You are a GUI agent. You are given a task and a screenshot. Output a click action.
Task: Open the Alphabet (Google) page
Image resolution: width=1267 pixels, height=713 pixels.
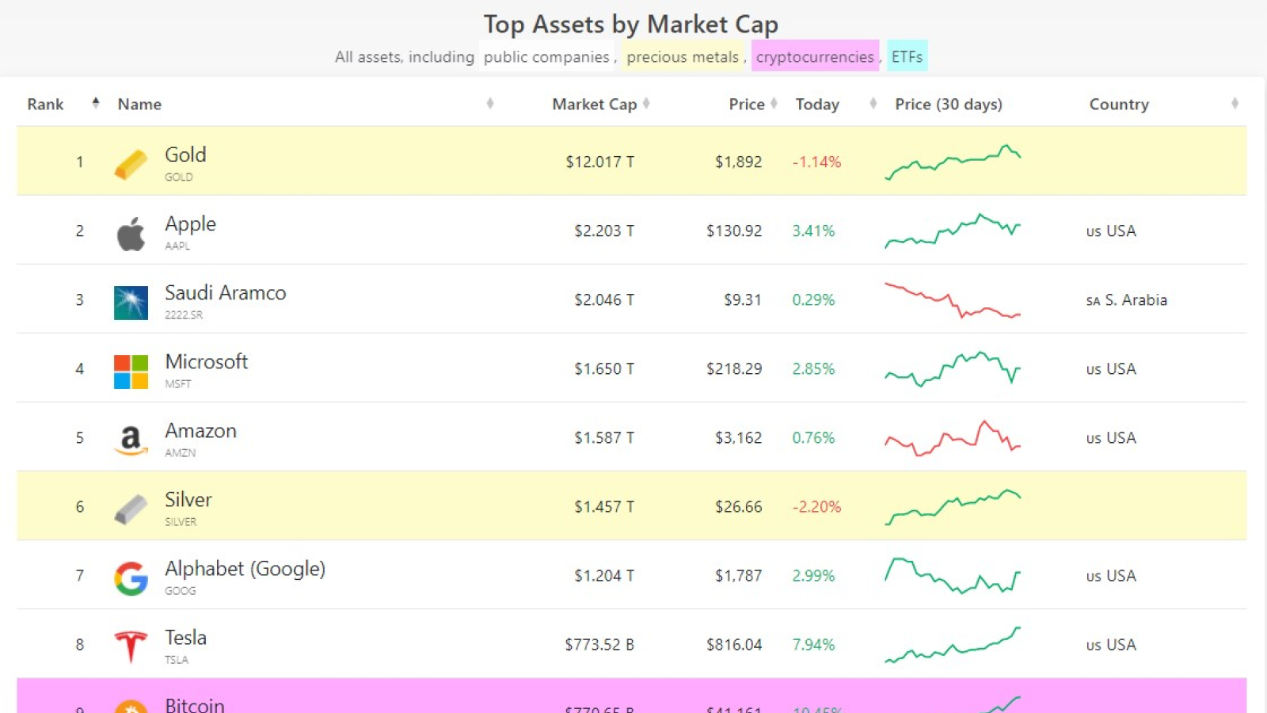coord(245,569)
